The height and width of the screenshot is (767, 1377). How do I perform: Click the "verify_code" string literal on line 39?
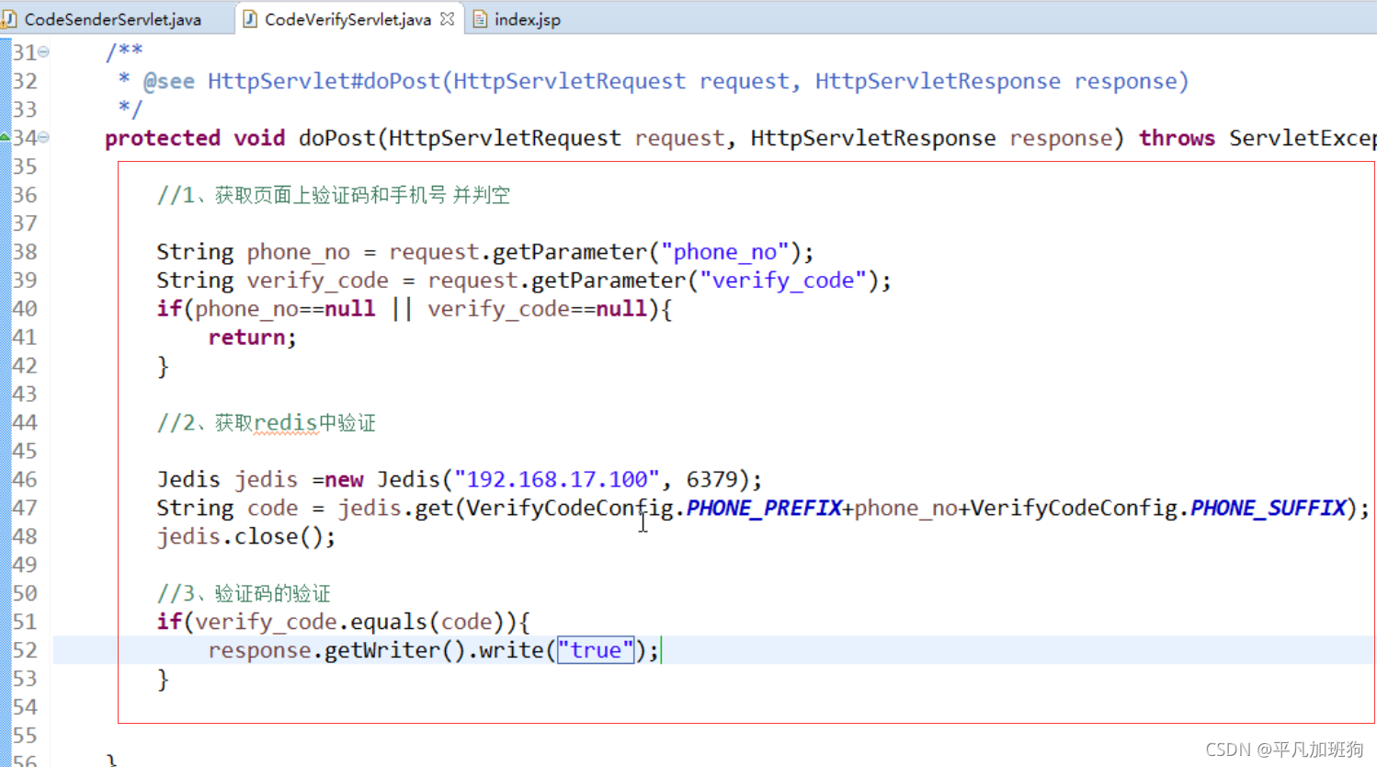[783, 280]
